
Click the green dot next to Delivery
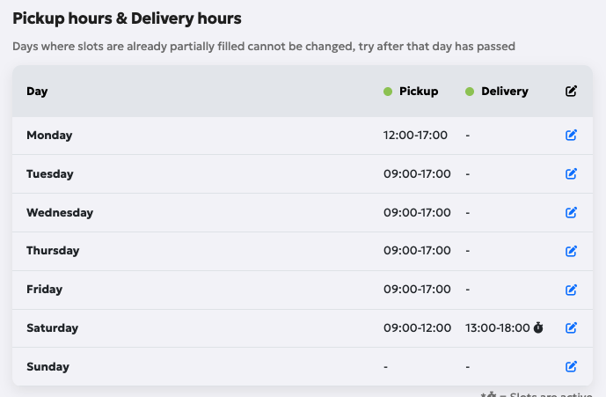(x=470, y=92)
